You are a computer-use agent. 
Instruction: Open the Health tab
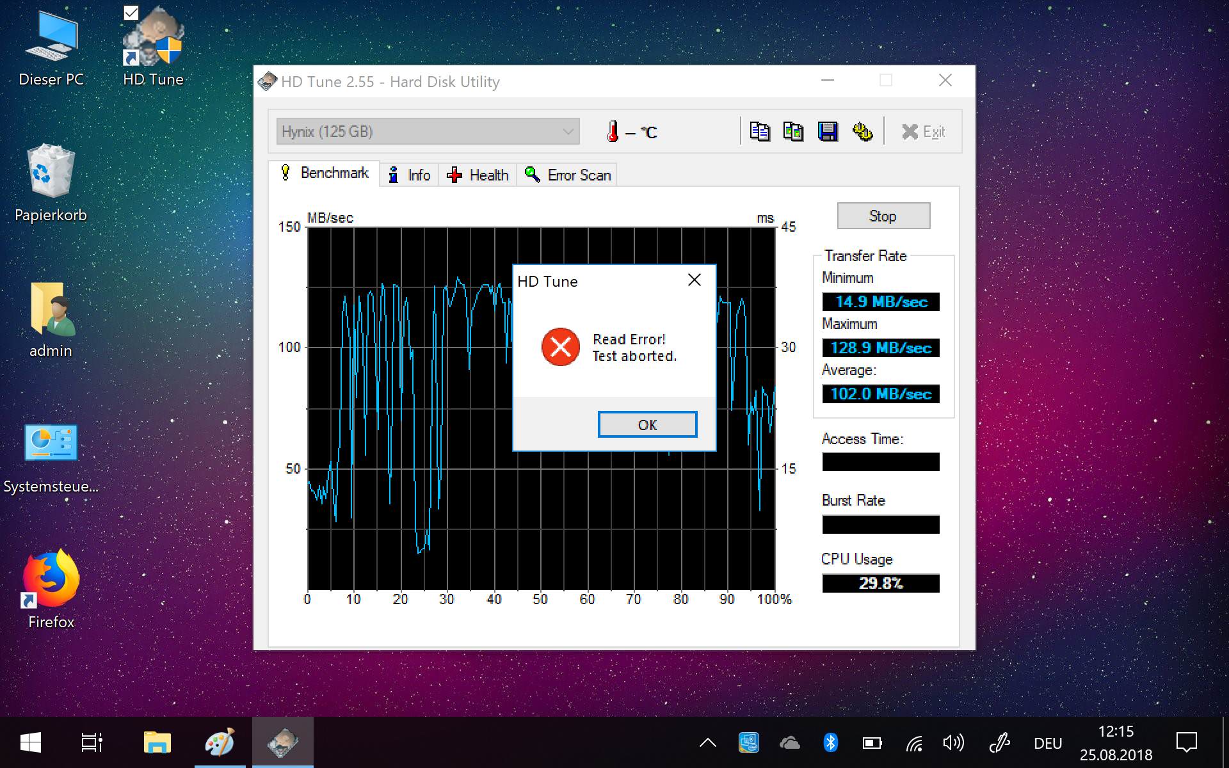[478, 175]
